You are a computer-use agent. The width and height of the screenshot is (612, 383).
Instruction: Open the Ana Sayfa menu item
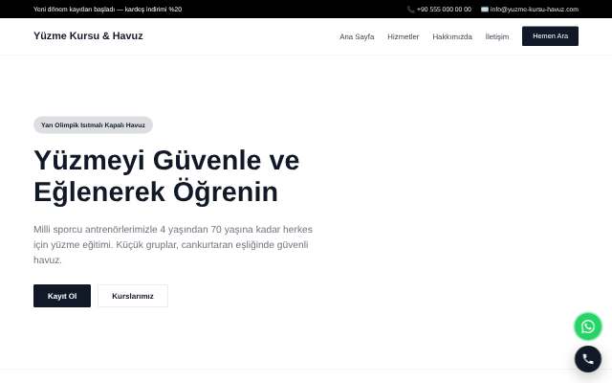357,36
